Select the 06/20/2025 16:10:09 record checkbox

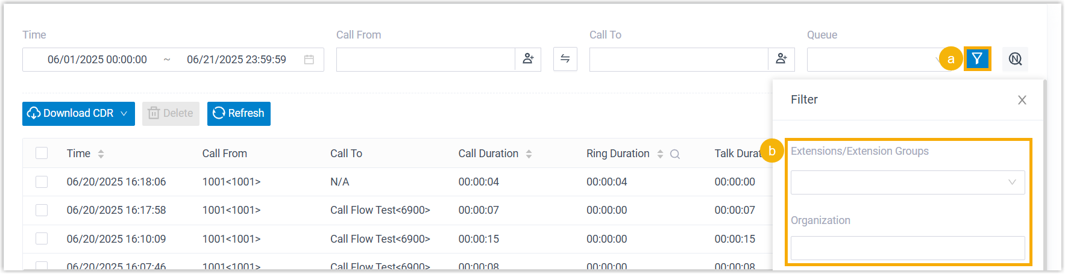tap(42, 238)
